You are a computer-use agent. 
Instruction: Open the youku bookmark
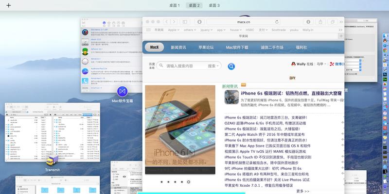(294, 30)
